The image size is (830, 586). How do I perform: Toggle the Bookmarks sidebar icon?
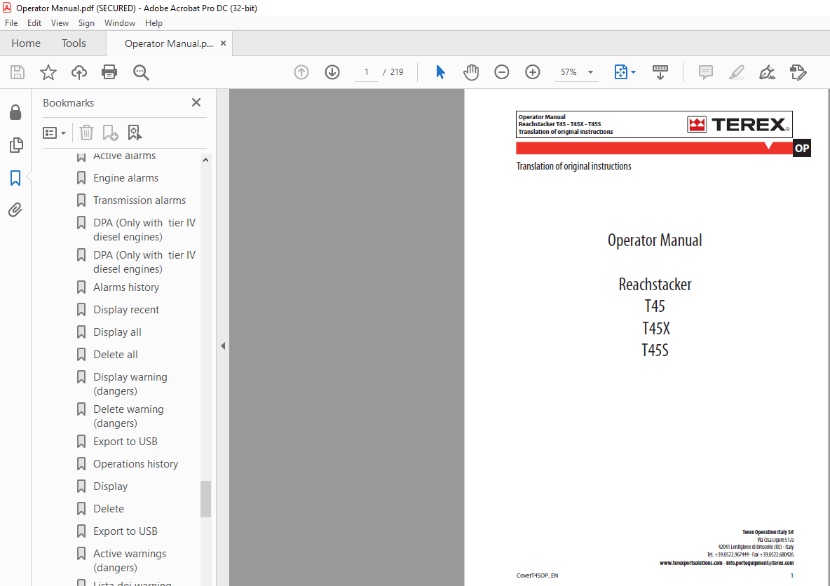tap(15, 178)
